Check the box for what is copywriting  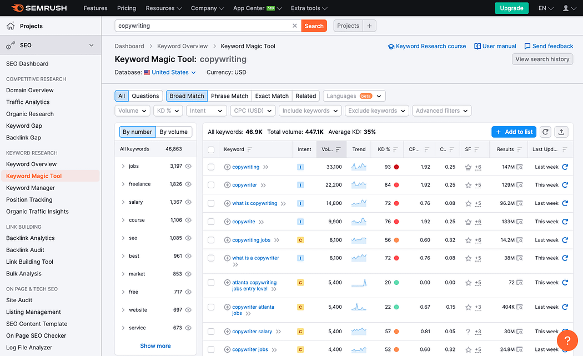click(211, 203)
